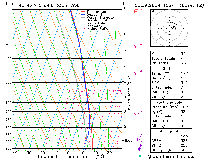Click the red wind barb at 300 hPa
The height and width of the screenshot is (159, 207).
[x=138, y=10]
